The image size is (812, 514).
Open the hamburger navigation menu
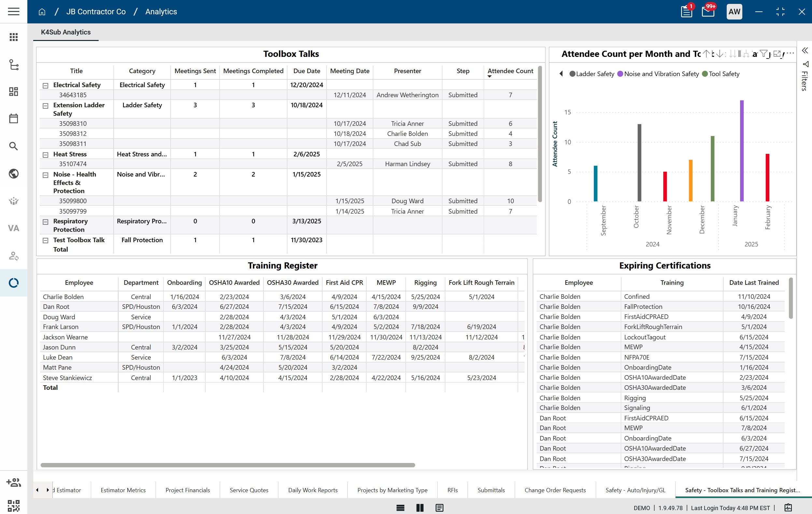click(13, 11)
